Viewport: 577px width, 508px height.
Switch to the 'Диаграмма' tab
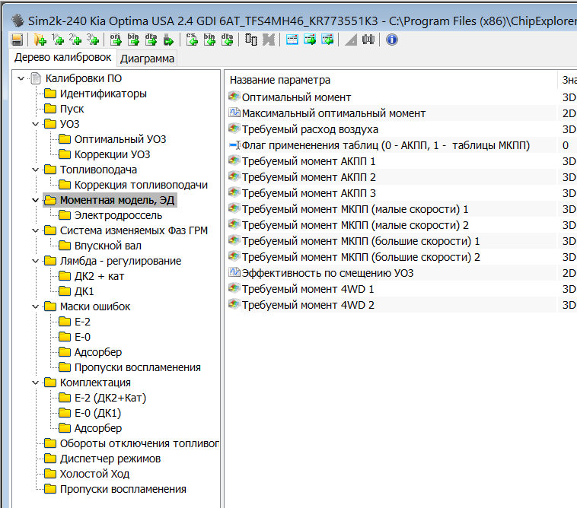point(147,59)
